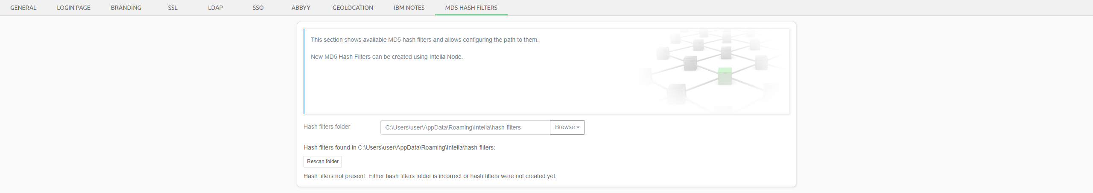Click the 'New MD5 Hash Filters' info line

point(386,57)
